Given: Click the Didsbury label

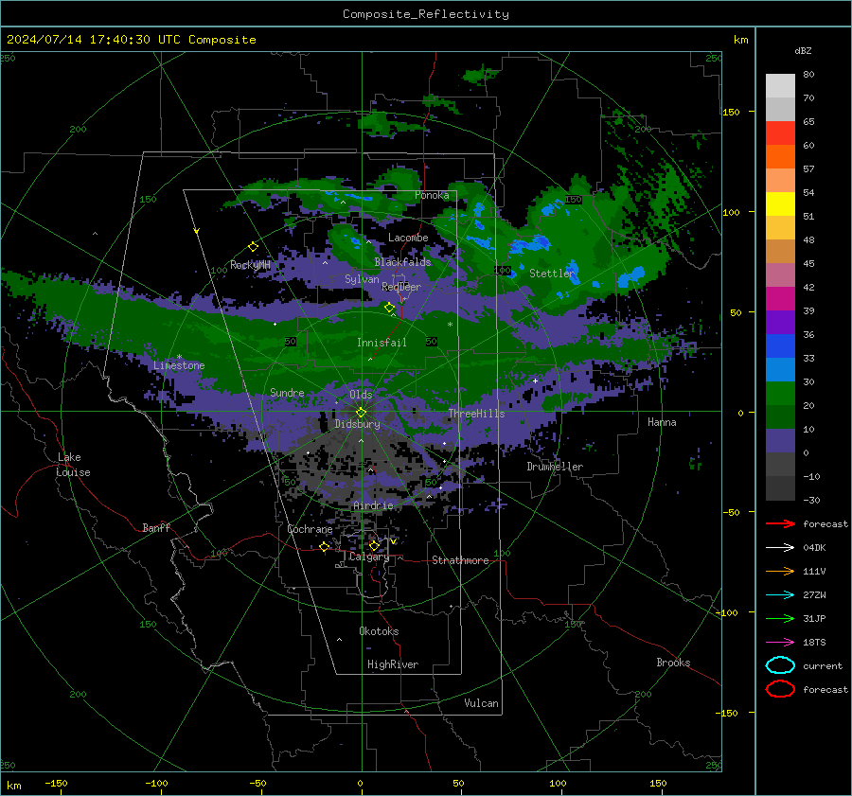Looking at the screenshot, I should pos(357,424).
